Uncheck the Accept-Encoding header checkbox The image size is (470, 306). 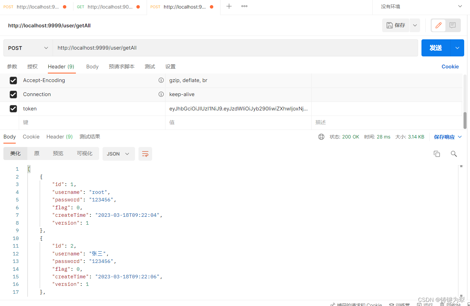click(x=13, y=80)
